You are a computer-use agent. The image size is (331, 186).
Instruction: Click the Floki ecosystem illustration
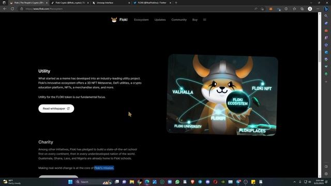(222, 95)
